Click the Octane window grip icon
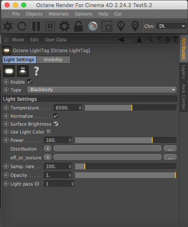Screen dimensions: 188x227 6,14
